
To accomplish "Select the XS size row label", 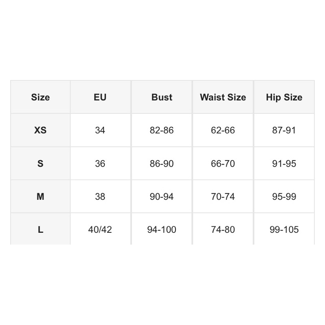I will [40, 130].
